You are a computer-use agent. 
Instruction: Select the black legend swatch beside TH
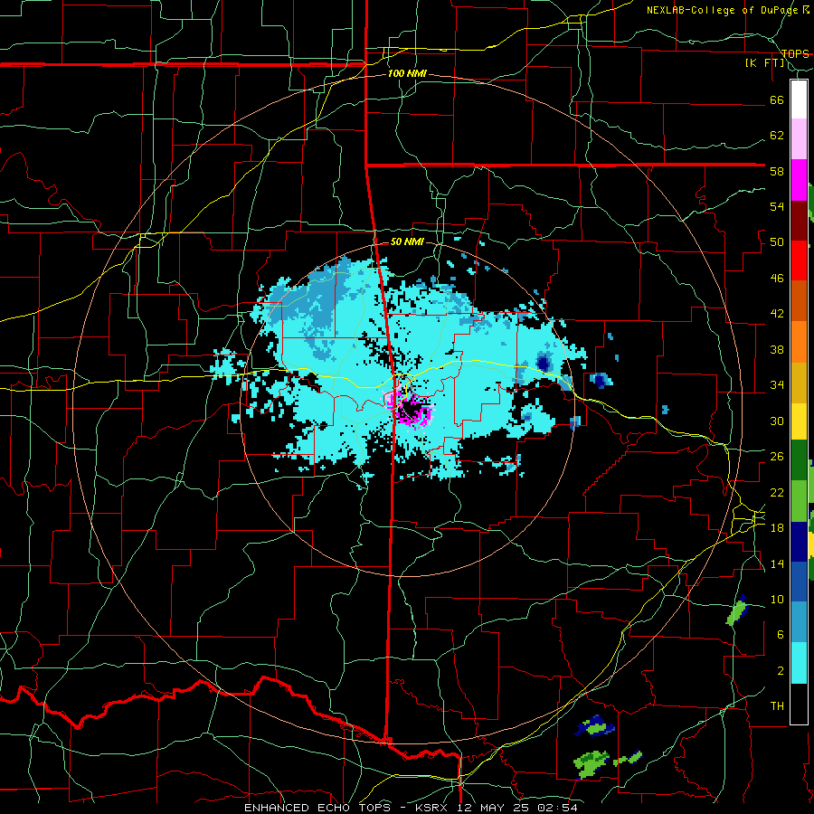(x=799, y=704)
